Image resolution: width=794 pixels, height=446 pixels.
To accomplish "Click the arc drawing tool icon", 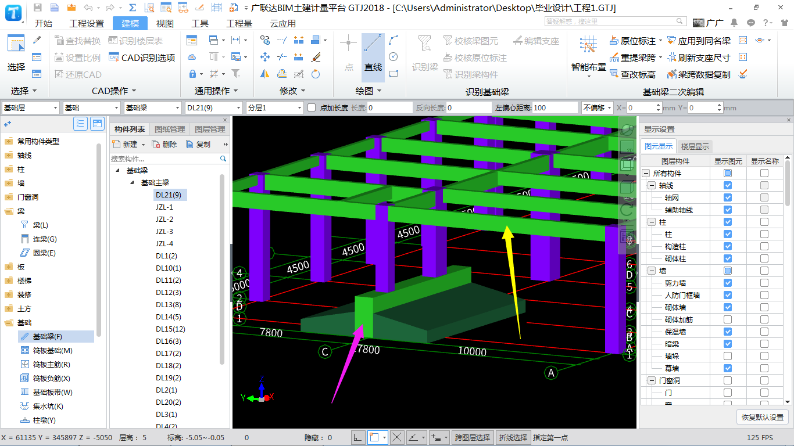I will tap(394, 40).
